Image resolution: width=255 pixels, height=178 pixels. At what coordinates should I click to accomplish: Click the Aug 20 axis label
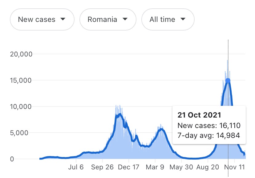(208, 167)
